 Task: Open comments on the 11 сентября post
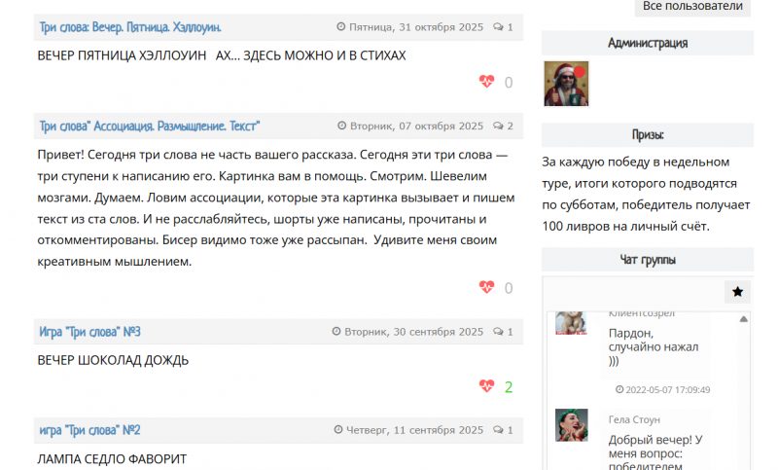tap(504, 430)
